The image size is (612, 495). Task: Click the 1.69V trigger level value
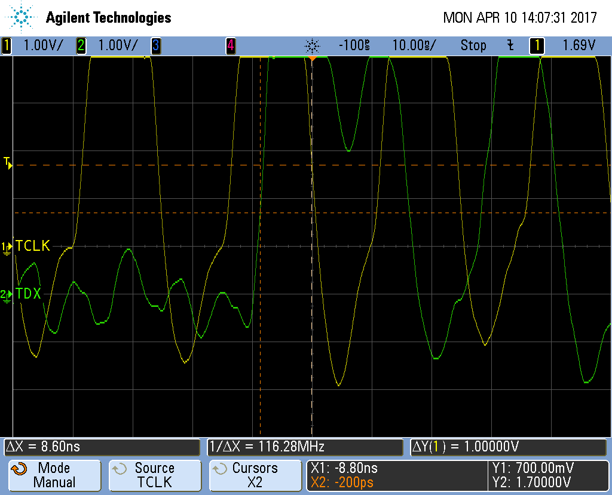point(579,45)
